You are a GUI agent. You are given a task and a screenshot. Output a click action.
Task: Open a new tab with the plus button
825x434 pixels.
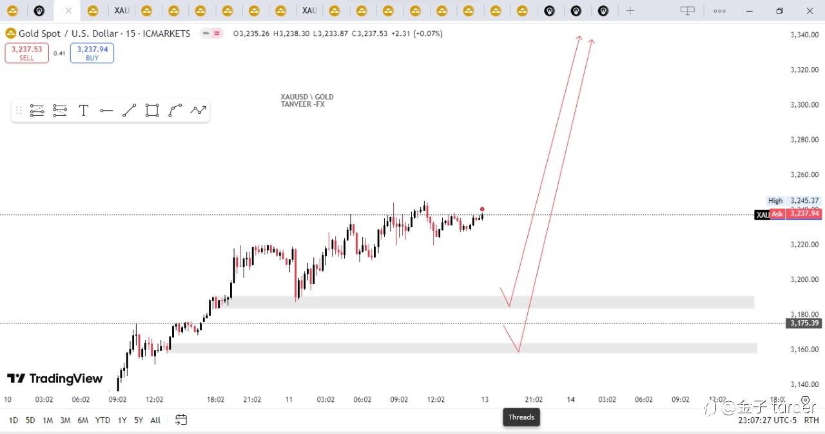630,11
